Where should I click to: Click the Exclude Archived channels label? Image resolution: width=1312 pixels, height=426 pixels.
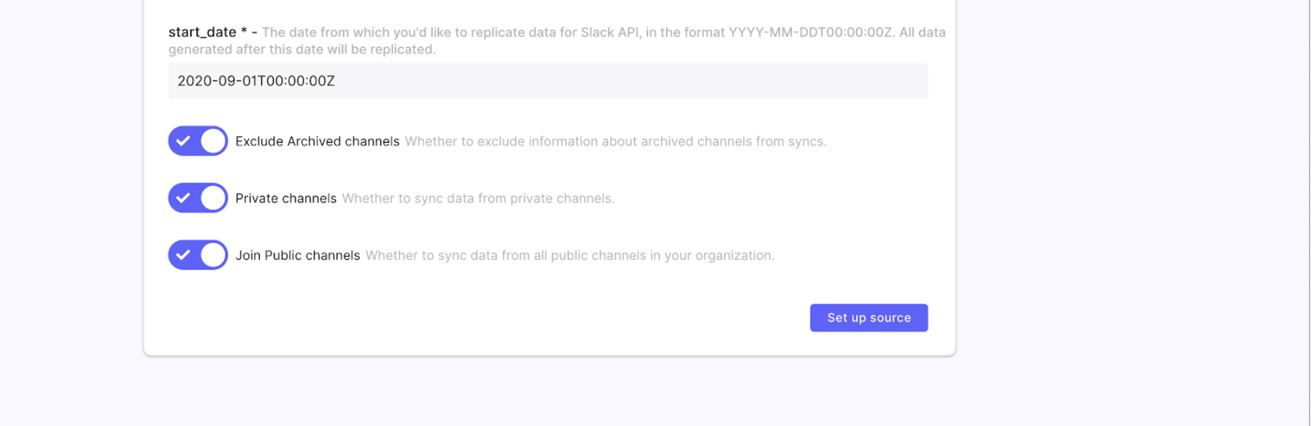(x=317, y=141)
